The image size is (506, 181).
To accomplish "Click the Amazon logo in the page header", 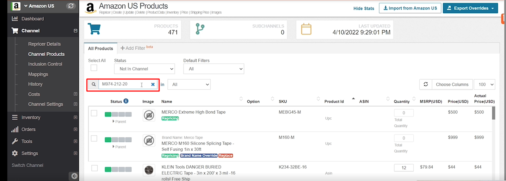I will point(90,8).
